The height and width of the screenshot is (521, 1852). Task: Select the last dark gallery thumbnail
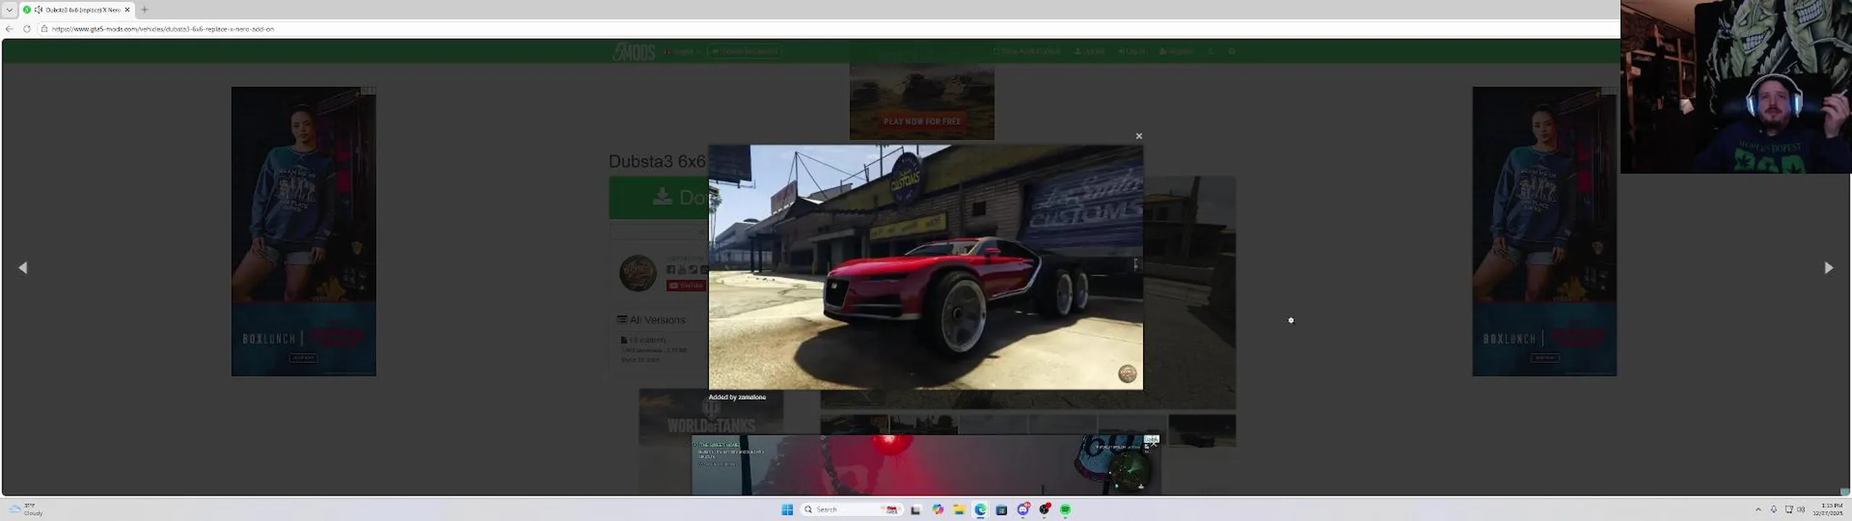(1202, 431)
